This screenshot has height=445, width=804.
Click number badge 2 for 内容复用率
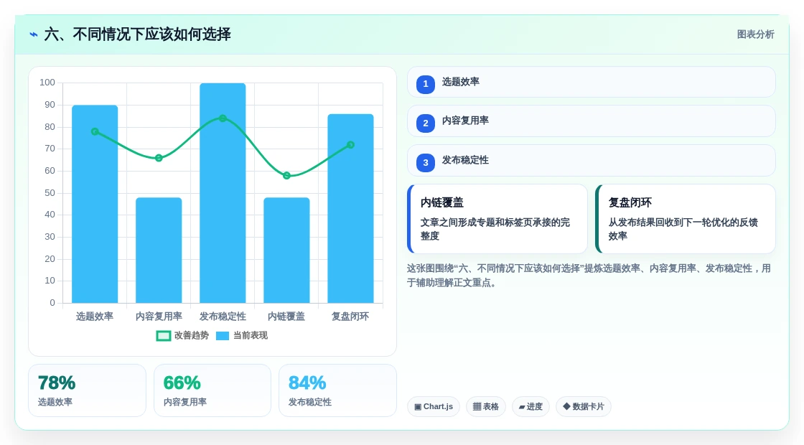[426, 123]
